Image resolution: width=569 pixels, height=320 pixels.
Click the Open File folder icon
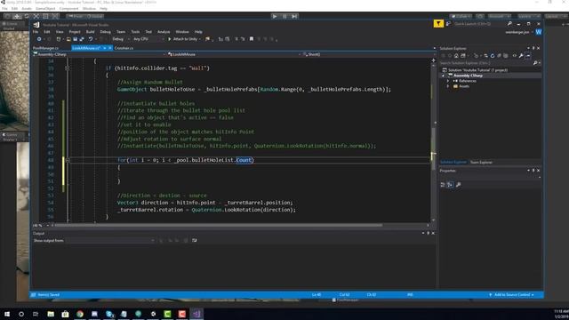68,39
